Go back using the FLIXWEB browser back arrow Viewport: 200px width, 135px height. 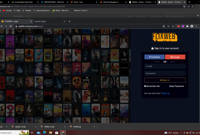2,26
